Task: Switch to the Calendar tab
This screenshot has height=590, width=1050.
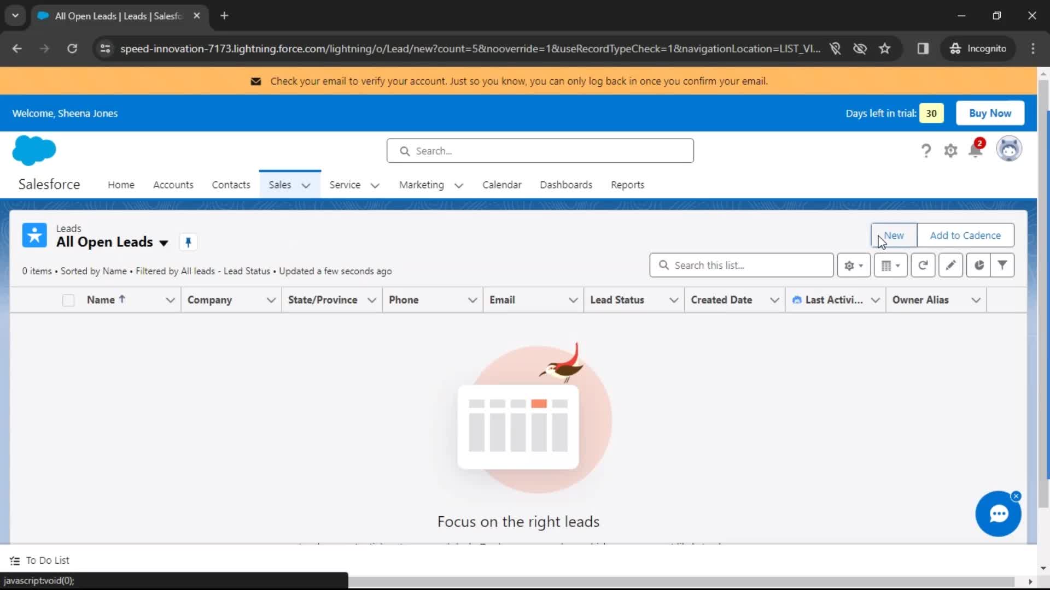Action: tap(501, 185)
